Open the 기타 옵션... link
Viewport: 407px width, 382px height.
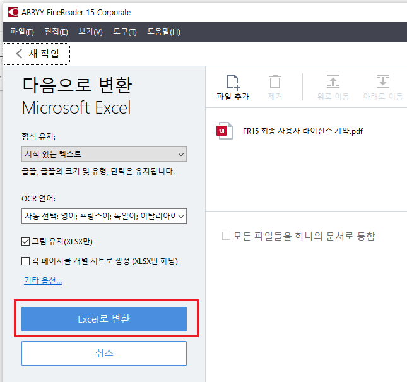(x=43, y=280)
